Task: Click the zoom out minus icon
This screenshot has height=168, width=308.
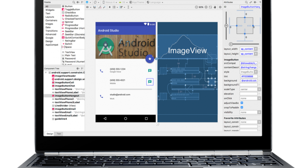Action: coord(195,7)
